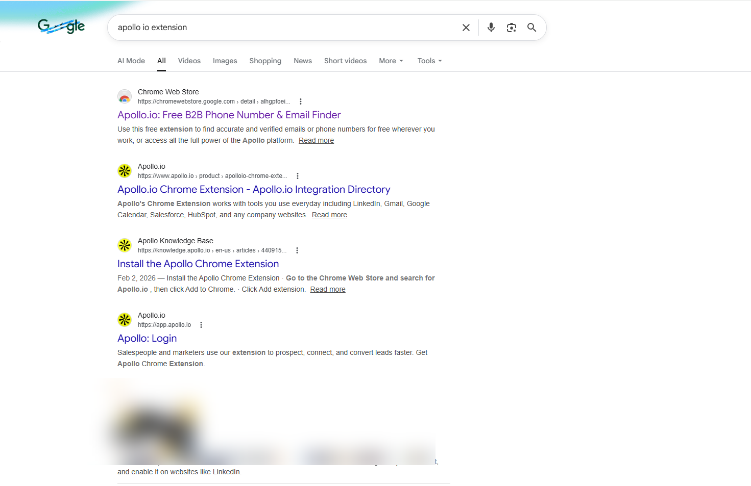Click the knowledge.apollo.io URL breadcrumb
This screenshot has width=751, height=486.
coord(212,250)
